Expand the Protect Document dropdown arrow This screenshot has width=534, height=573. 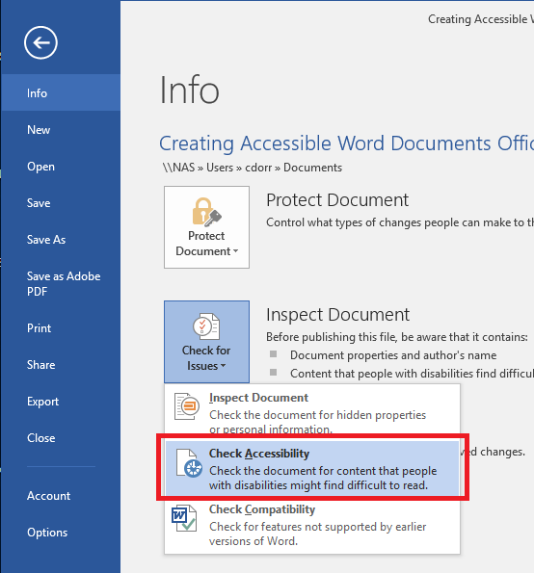pos(235,251)
